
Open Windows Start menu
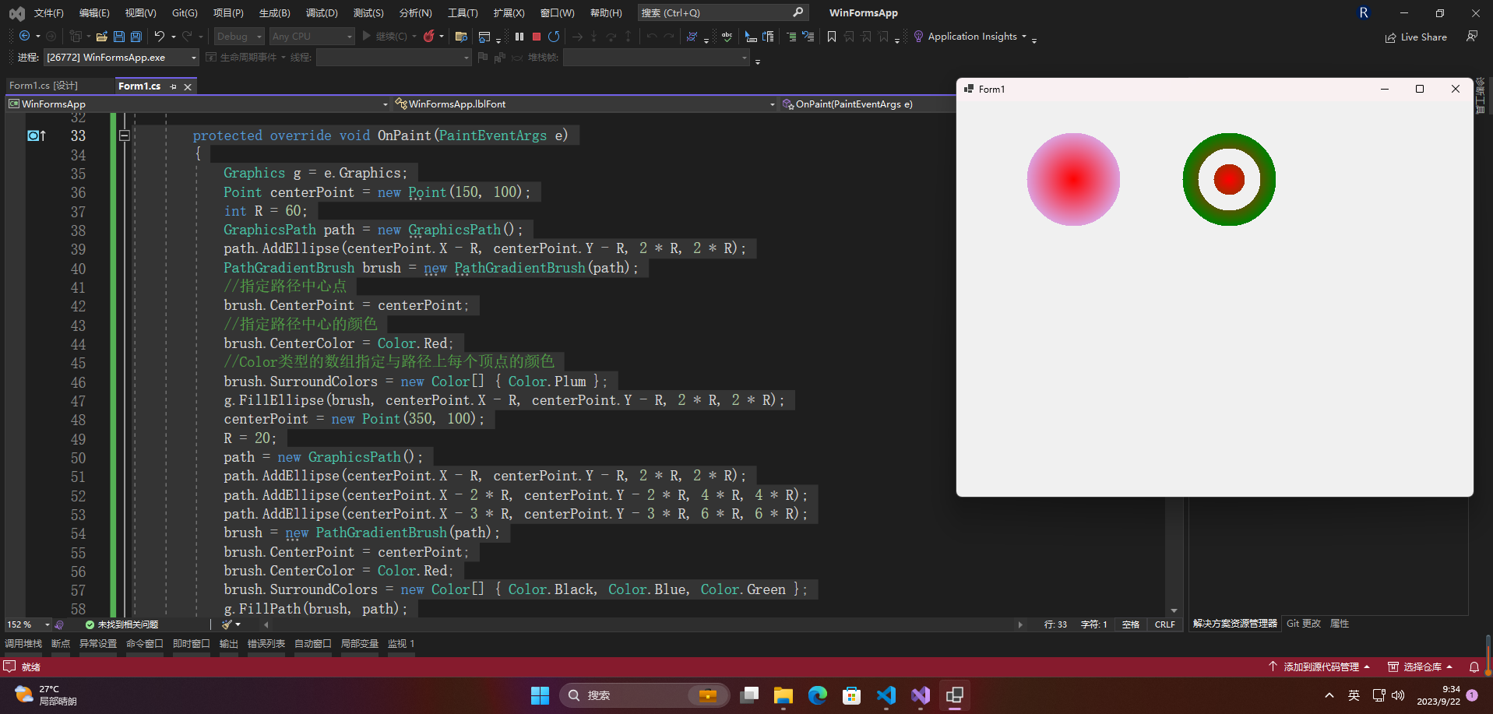pyautogui.click(x=540, y=695)
